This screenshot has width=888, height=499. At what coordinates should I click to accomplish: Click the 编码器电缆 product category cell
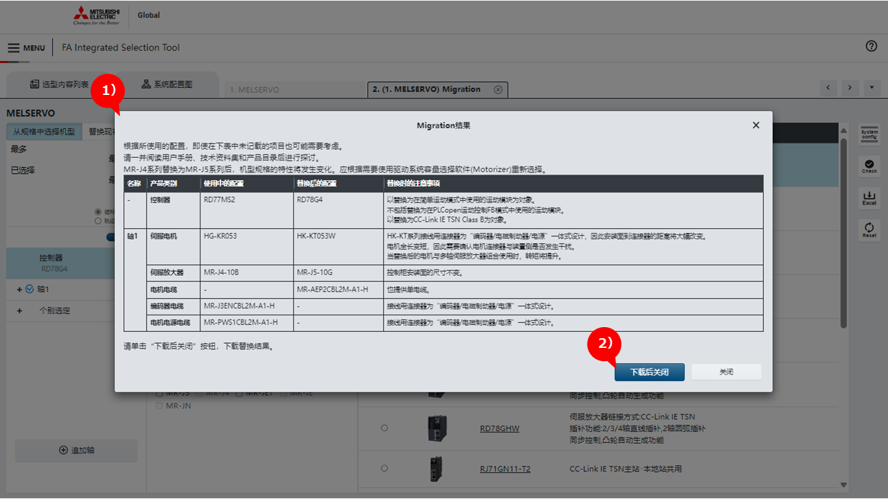tap(173, 306)
